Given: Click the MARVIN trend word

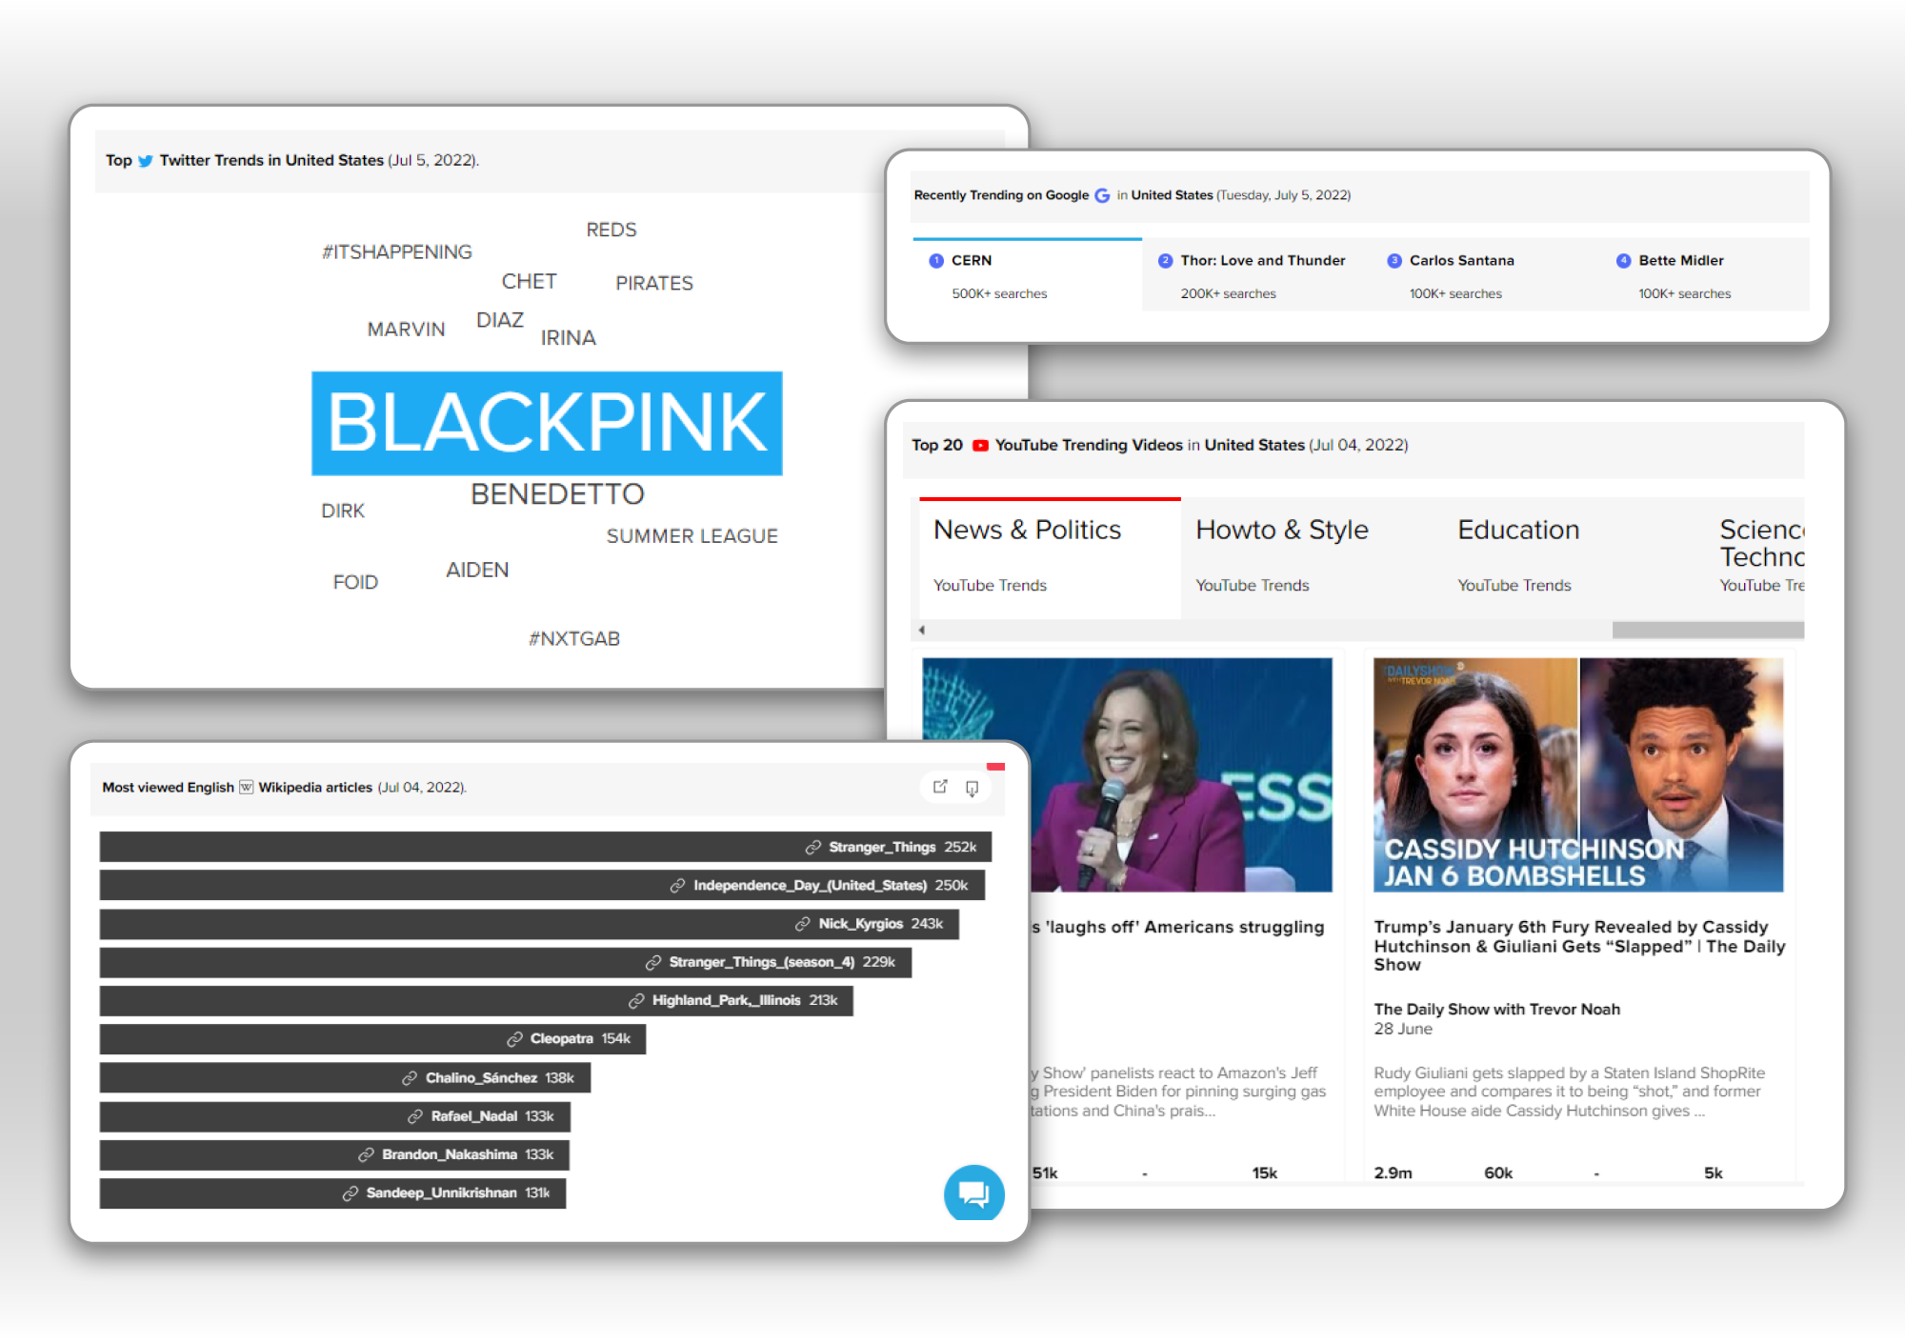Looking at the screenshot, I should coord(406,330).
